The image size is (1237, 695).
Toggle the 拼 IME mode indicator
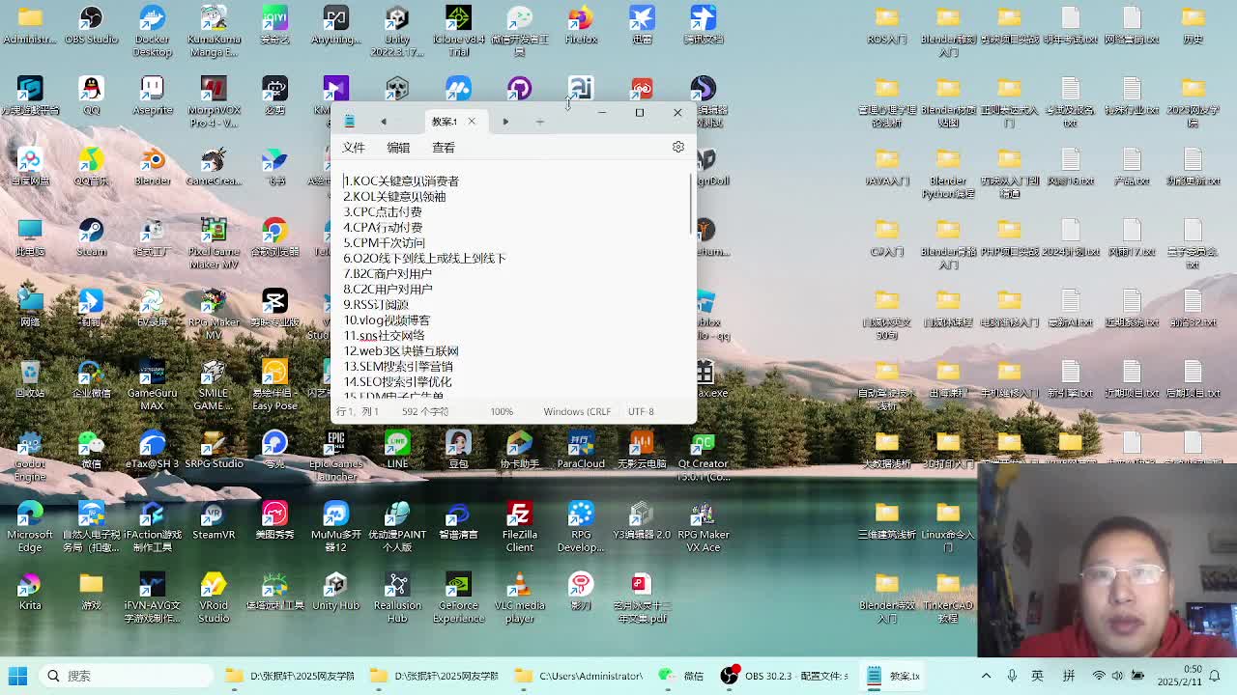click(1069, 676)
